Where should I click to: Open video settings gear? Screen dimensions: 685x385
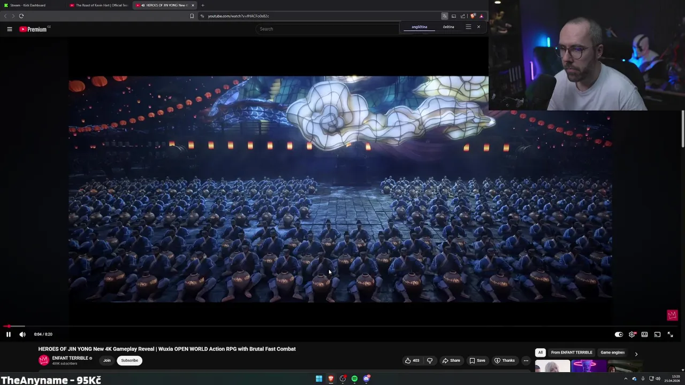[632, 334]
